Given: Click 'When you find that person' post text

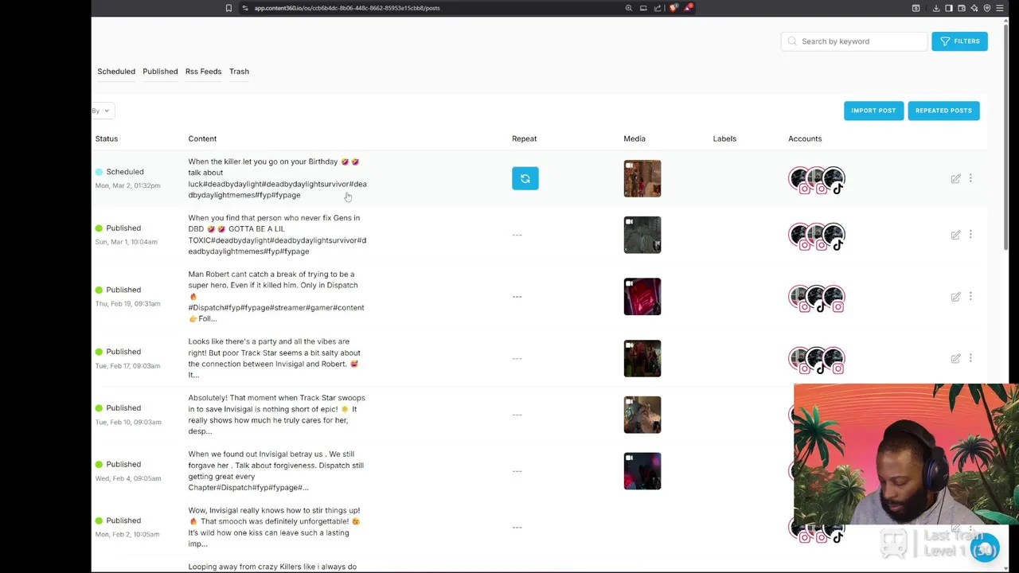Looking at the screenshot, I should [277, 235].
